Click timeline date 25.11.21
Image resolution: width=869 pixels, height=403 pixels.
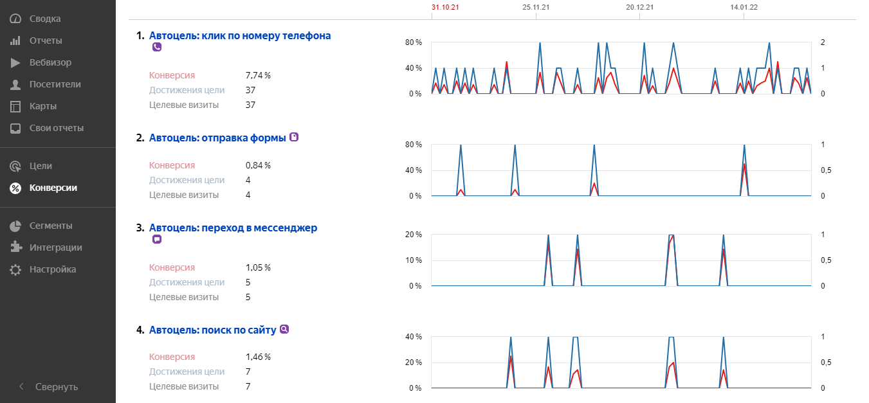536,7
